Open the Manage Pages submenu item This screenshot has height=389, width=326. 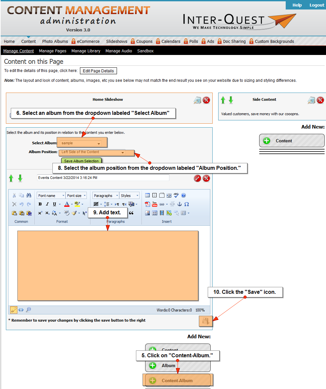tap(52, 51)
